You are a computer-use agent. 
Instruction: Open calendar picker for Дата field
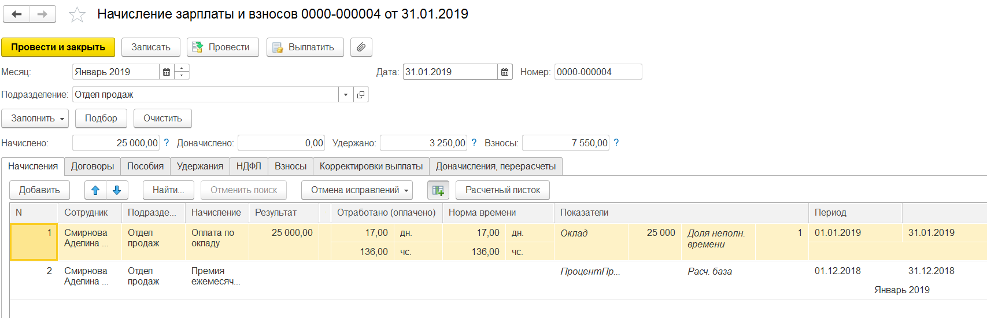(505, 72)
